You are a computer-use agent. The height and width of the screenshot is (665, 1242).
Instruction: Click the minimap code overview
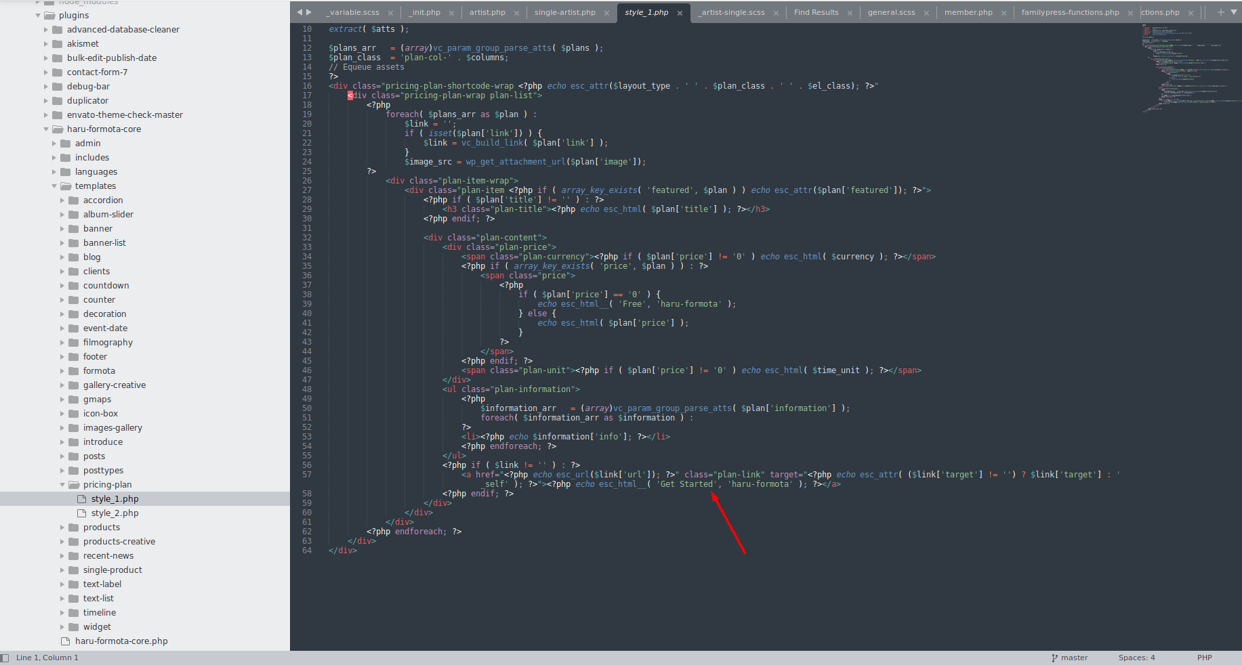(1190, 68)
